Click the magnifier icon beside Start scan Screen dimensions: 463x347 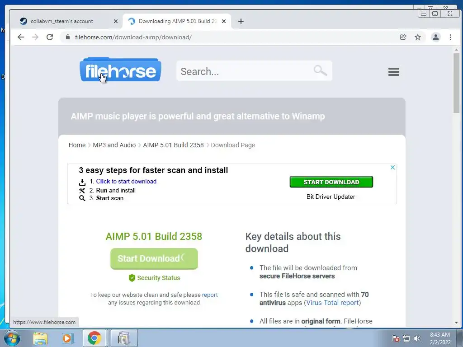coord(82,198)
